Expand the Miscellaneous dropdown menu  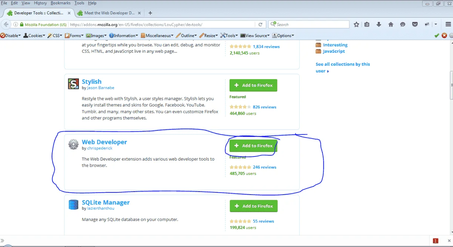tap(157, 35)
